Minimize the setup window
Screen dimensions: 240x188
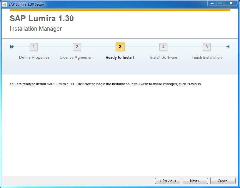pyautogui.click(x=212, y=3)
